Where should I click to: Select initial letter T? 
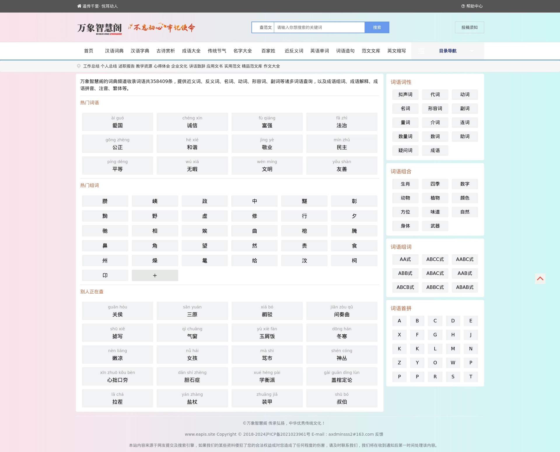click(x=471, y=377)
